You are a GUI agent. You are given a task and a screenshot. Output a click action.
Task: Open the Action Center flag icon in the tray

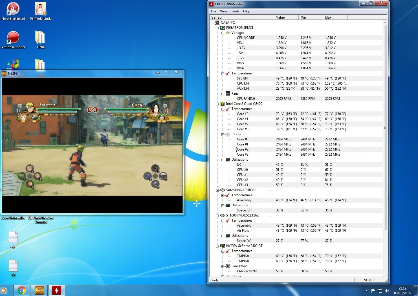tap(373, 291)
